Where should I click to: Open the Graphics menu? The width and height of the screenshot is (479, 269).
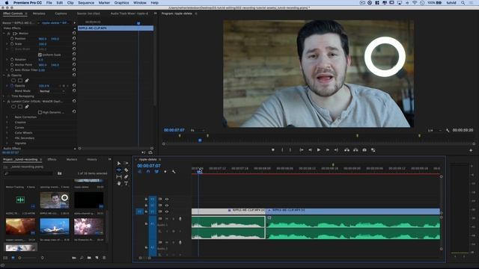coord(121,3)
